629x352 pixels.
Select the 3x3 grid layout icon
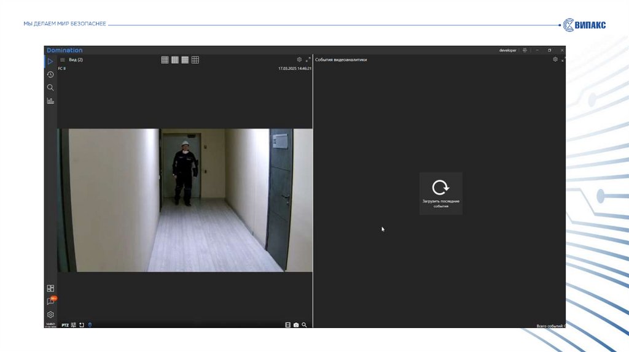[x=195, y=59]
